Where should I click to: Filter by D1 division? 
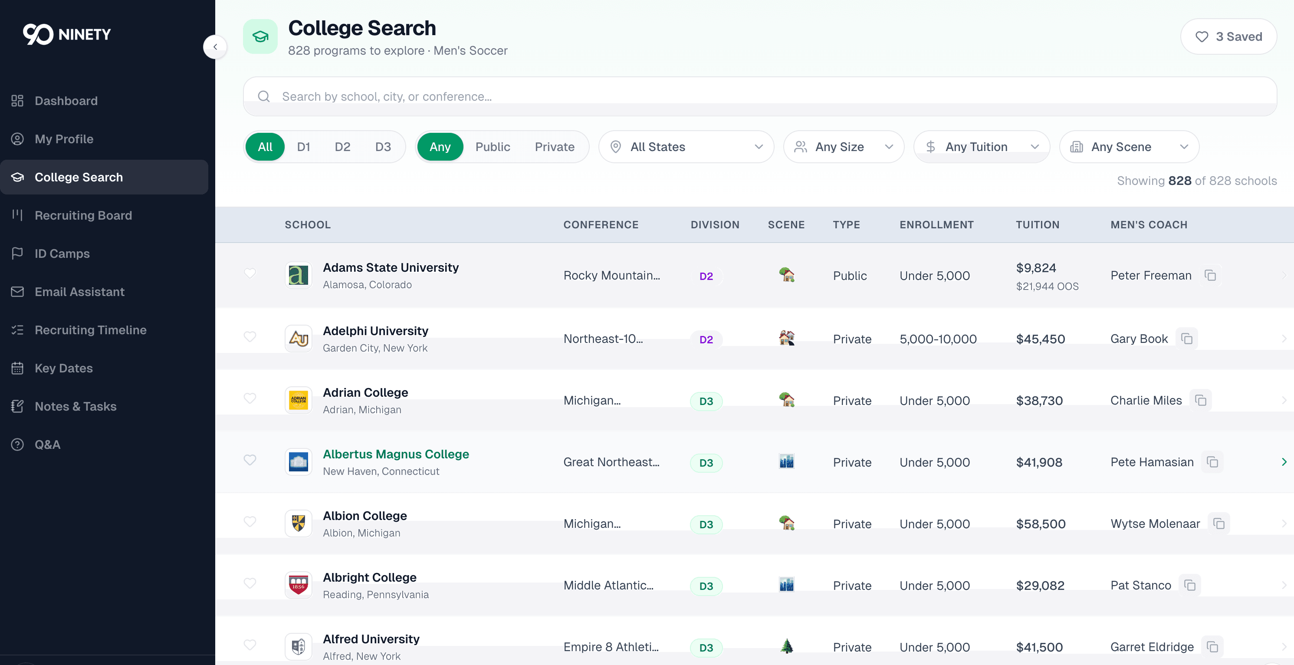point(303,147)
